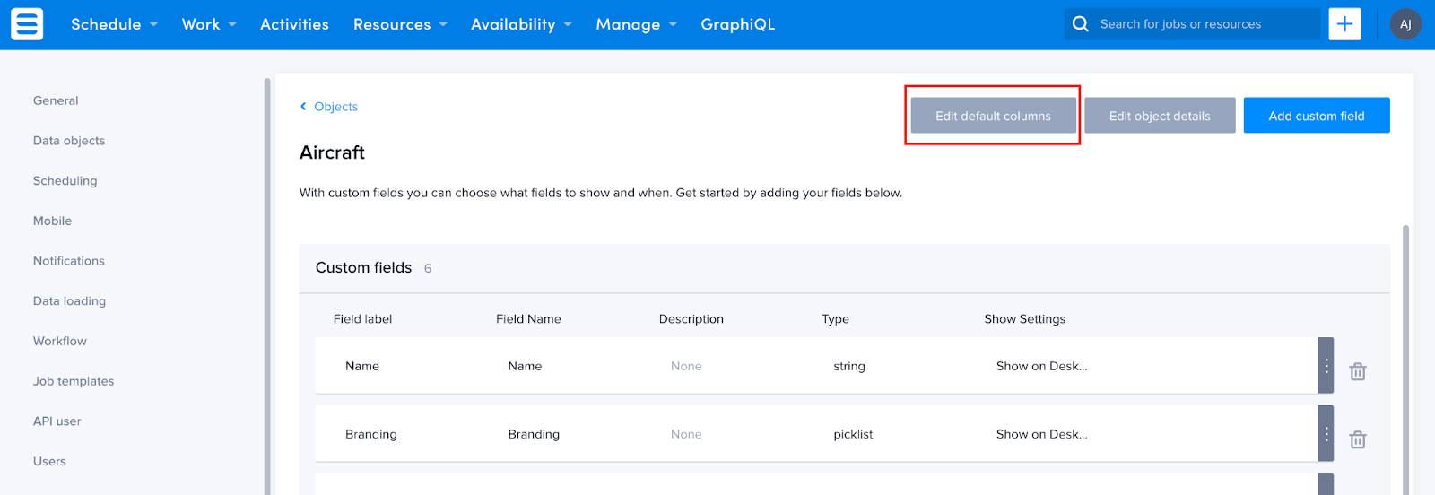Expand the Resources dropdown menu
The height and width of the screenshot is (495, 1435).
click(x=400, y=24)
